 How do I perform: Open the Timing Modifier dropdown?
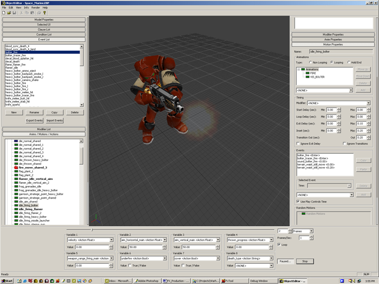point(368,103)
